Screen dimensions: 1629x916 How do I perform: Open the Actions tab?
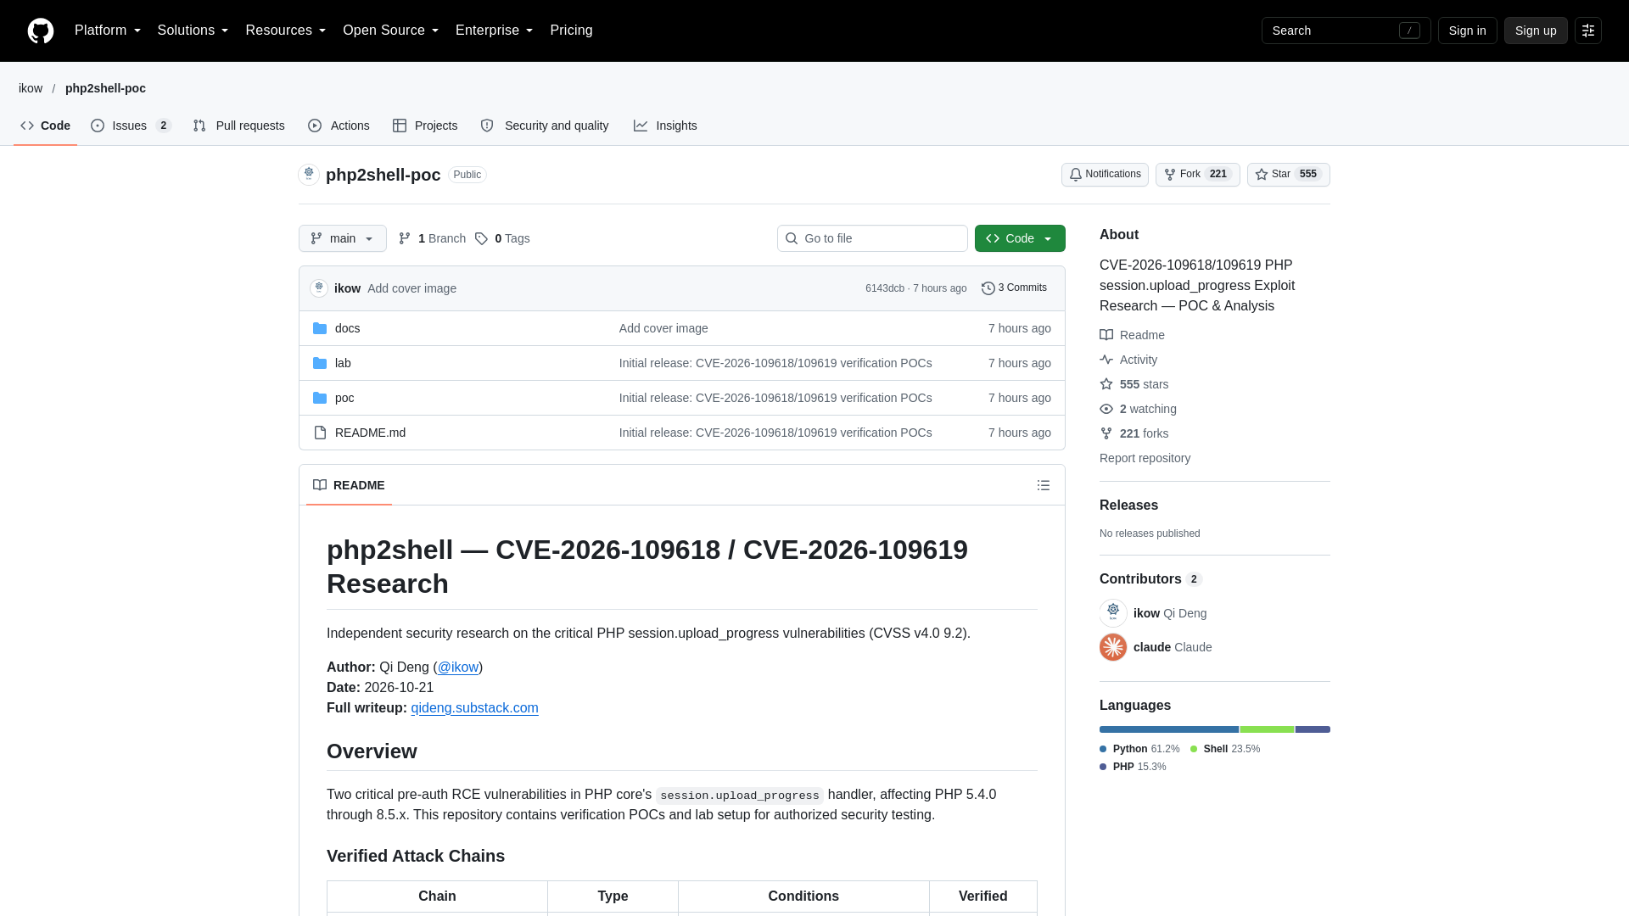[x=339, y=126]
